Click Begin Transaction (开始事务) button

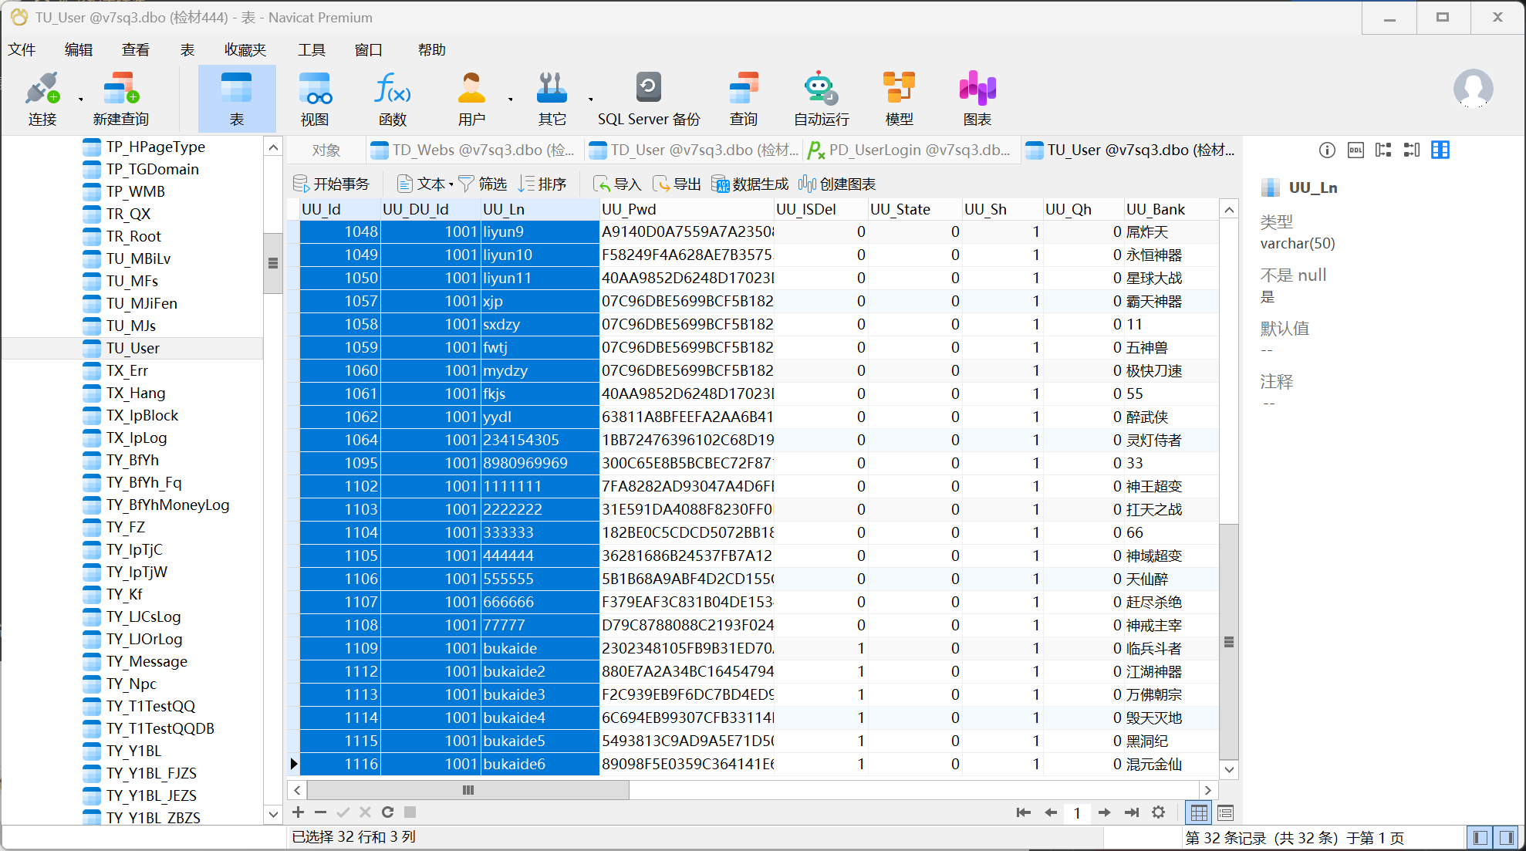point(332,184)
